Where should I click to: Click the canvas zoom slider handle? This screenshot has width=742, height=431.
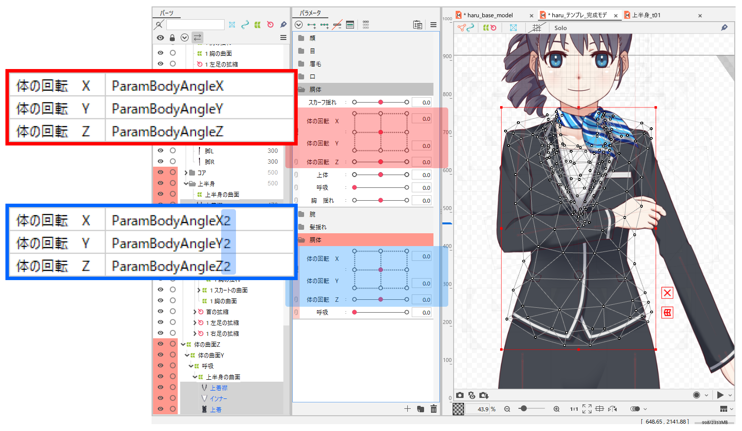coord(524,408)
